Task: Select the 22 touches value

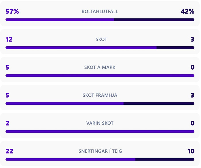Action: pos(9,151)
